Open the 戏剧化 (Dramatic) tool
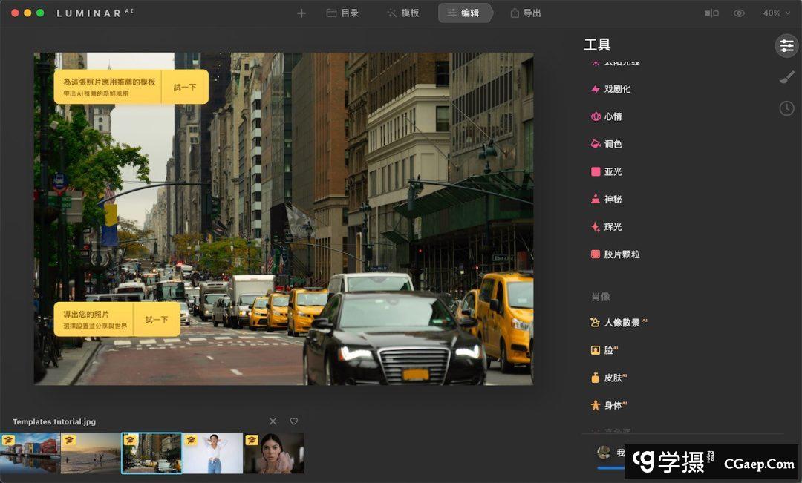The width and height of the screenshot is (802, 483). [x=616, y=89]
